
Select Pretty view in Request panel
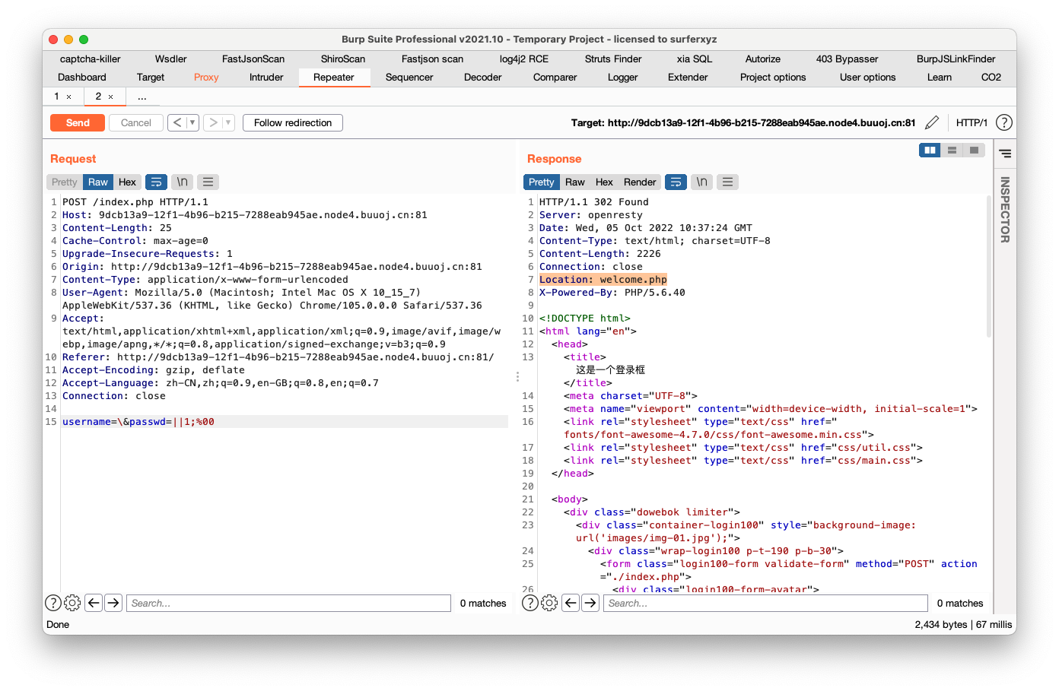[x=65, y=182]
